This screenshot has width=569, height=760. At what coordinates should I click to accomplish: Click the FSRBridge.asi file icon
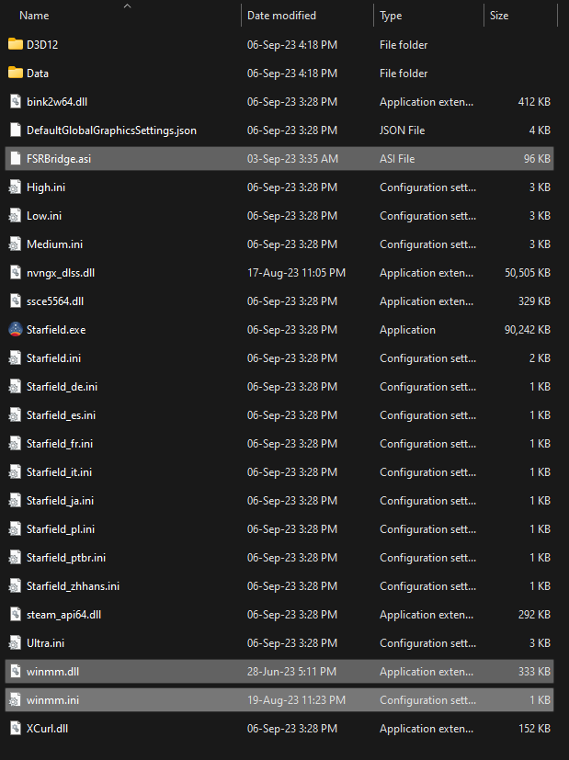click(x=16, y=158)
